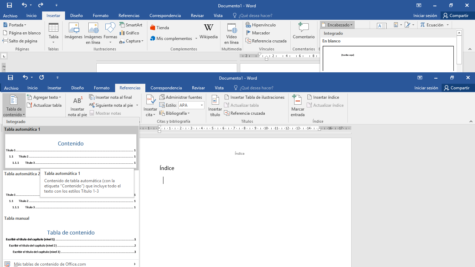The width and height of the screenshot is (475, 267).
Task: Click Referencia cruzada in the upper window's Vínculos group
Action: 266,41
